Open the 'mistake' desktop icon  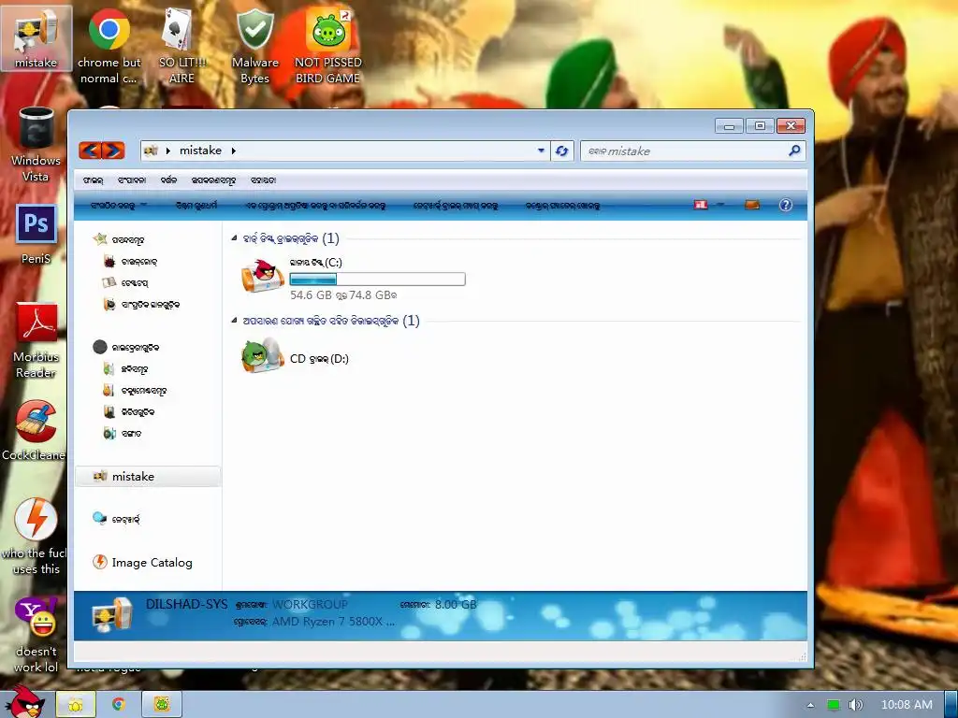click(x=36, y=37)
